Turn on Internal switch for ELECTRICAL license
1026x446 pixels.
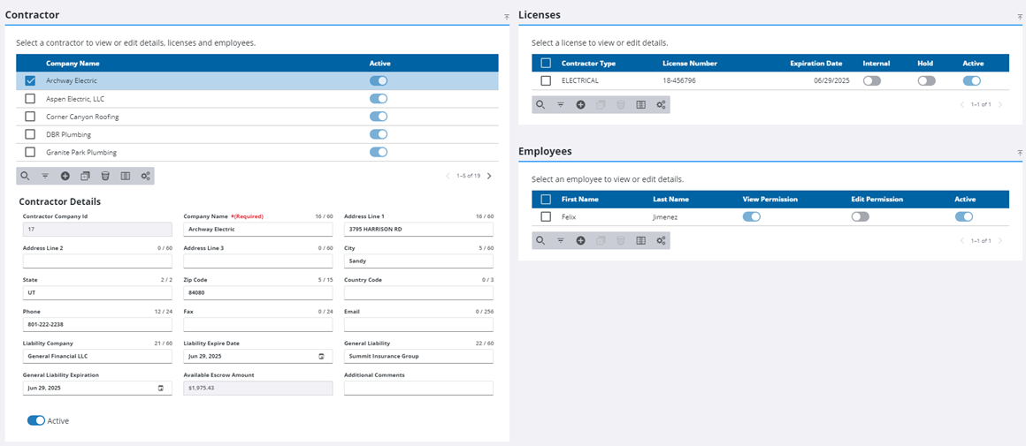pyautogui.click(x=872, y=81)
